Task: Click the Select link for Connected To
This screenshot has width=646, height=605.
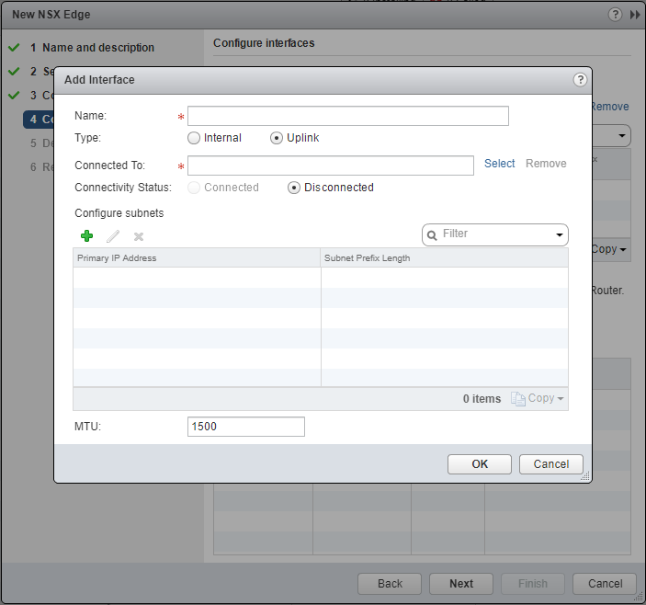Action: [500, 164]
